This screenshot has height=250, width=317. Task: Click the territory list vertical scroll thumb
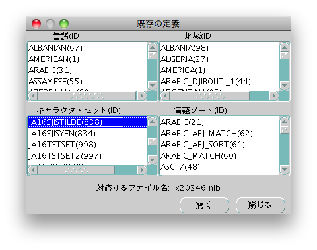point(285,55)
